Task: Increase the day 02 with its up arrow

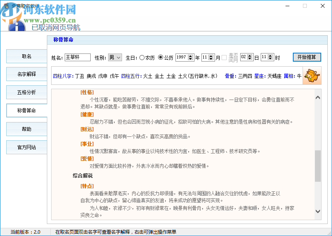Action: tap(249, 55)
